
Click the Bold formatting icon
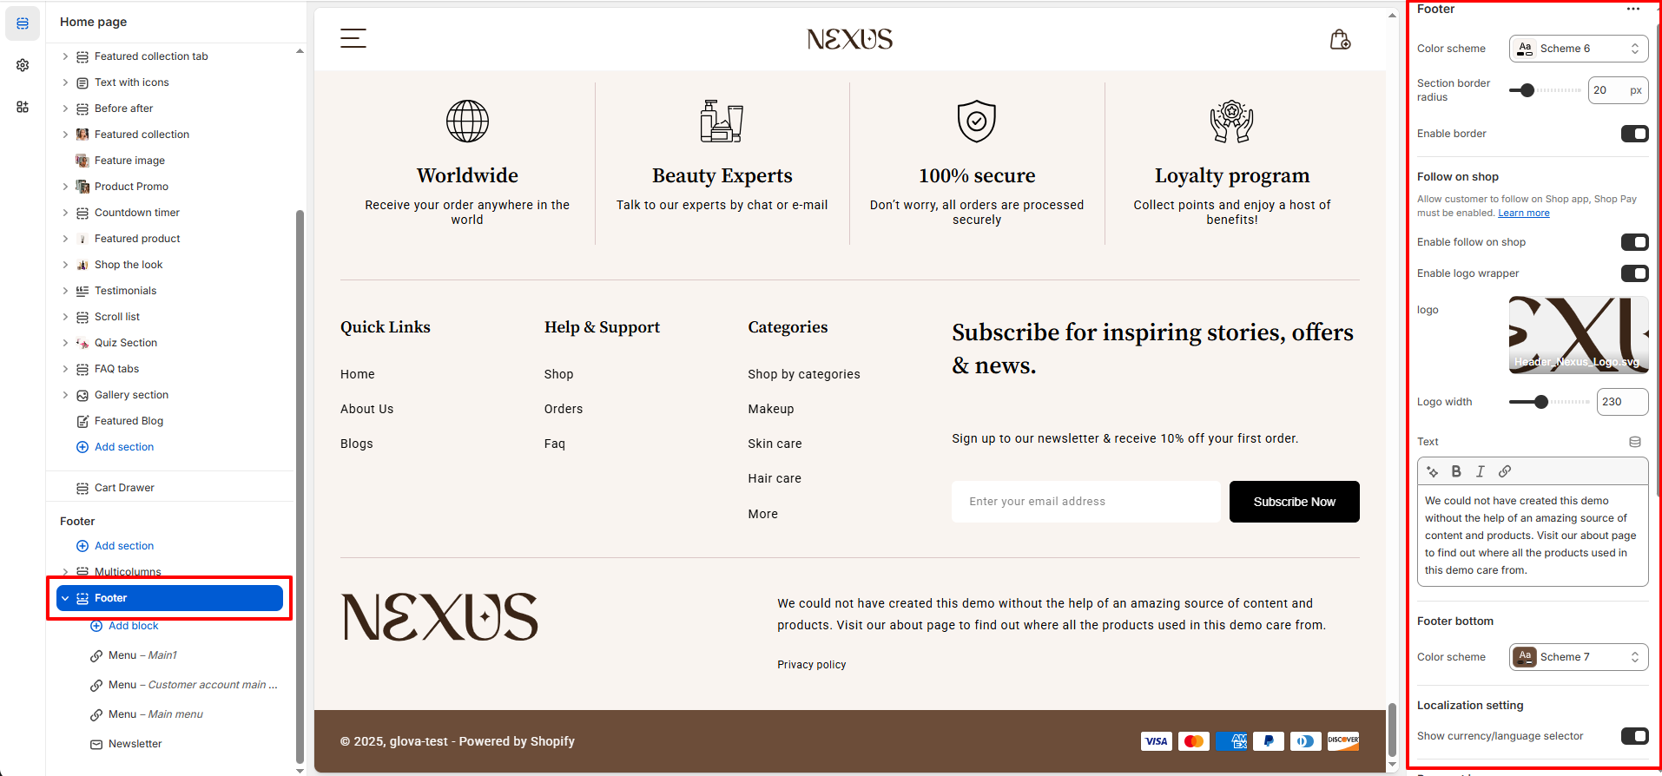[x=1456, y=471]
